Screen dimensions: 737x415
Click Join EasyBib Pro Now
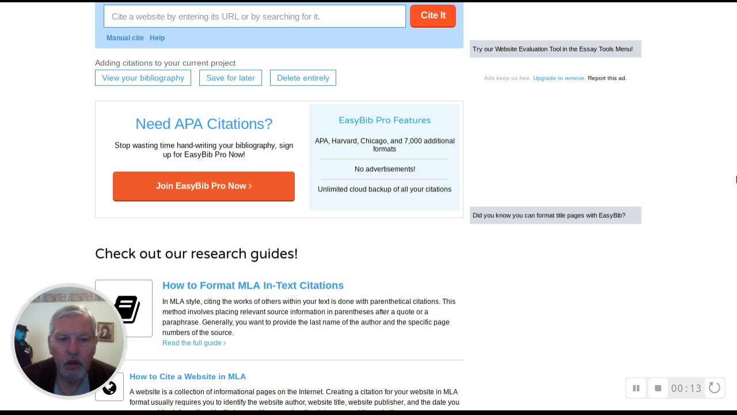204,186
